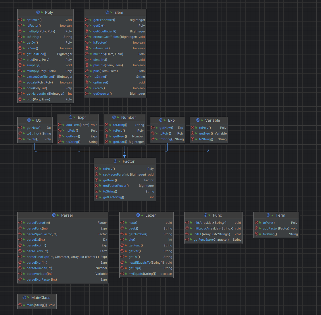Click the class icon beside Factor
The image size is (321, 315).
point(116,161)
